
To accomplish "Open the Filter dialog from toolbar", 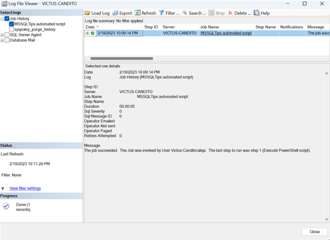I will (x=169, y=13).
